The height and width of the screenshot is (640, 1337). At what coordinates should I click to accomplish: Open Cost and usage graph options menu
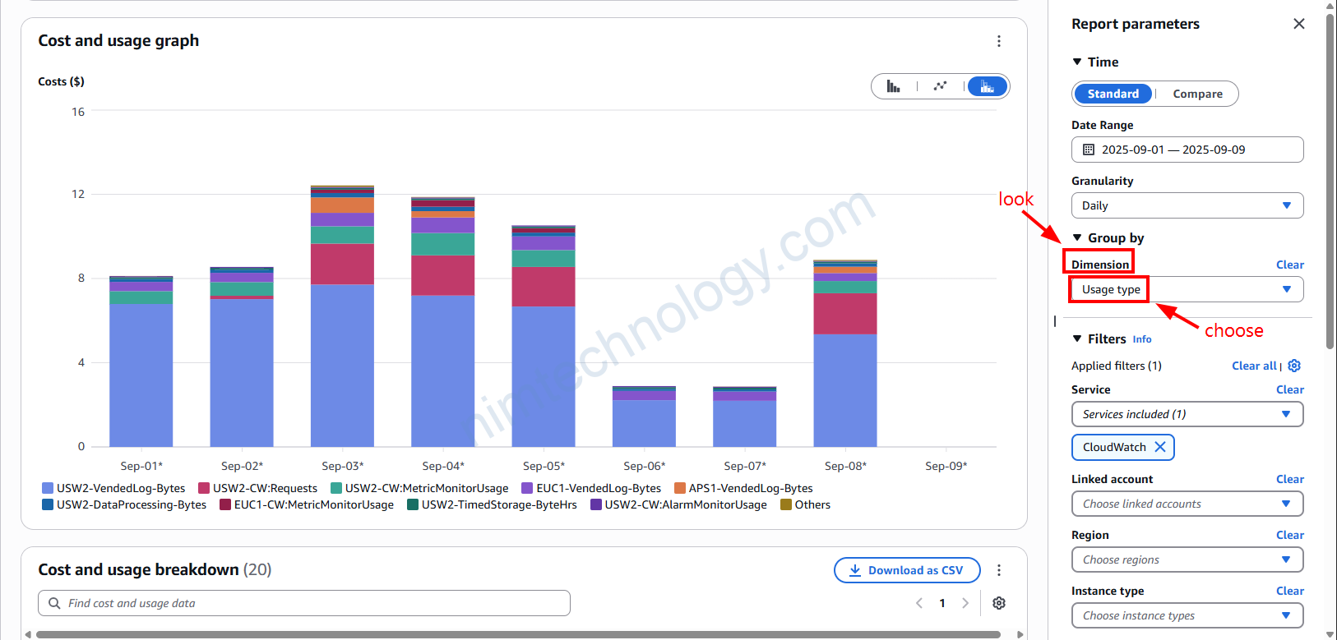(x=998, y=41)
